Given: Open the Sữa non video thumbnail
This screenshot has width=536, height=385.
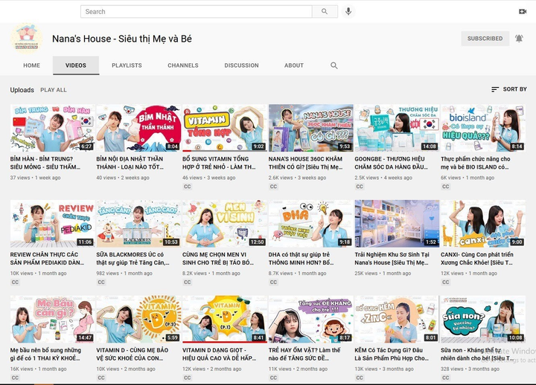Looking at the screenshot, I should [x=483, y=319].
